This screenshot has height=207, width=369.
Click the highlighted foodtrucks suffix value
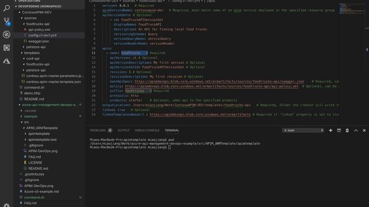click(134, 91)
